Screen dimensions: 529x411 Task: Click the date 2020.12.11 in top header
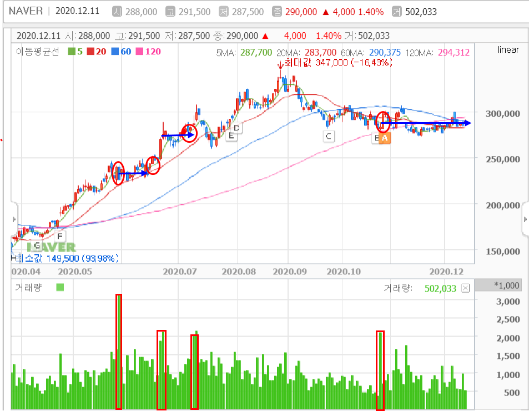pyautogui.click(x=77, y=11)
